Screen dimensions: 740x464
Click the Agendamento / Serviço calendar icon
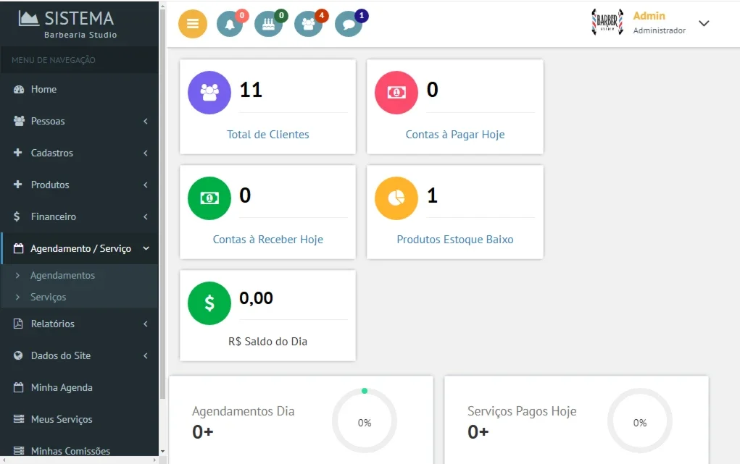(18, 248)
